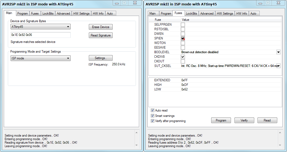Viewport: 287px width, 152px height.
Task: Click 'Reading signature from device' log line
Action: pyautogui.click(x=41, y=143)
